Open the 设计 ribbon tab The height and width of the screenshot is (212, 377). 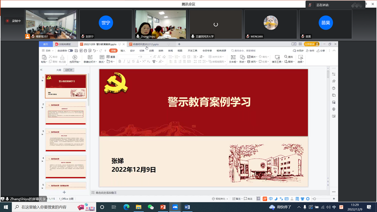(132, 50)
